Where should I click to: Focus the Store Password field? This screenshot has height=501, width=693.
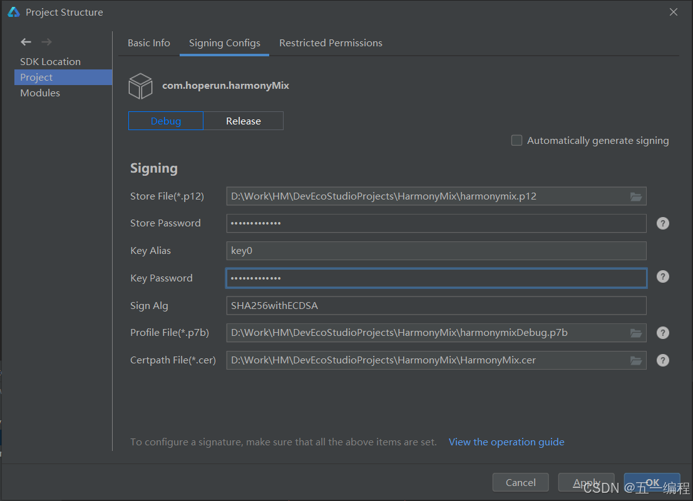(x=436, y=223)
